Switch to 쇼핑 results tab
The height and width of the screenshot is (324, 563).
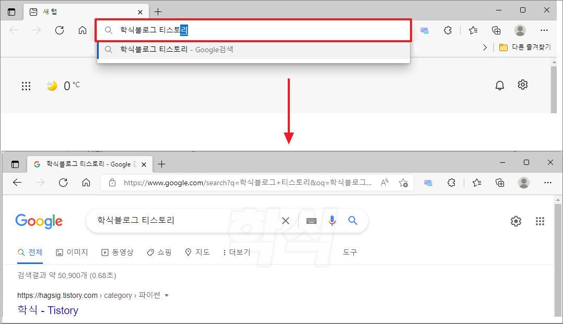[x=159, y=252]
